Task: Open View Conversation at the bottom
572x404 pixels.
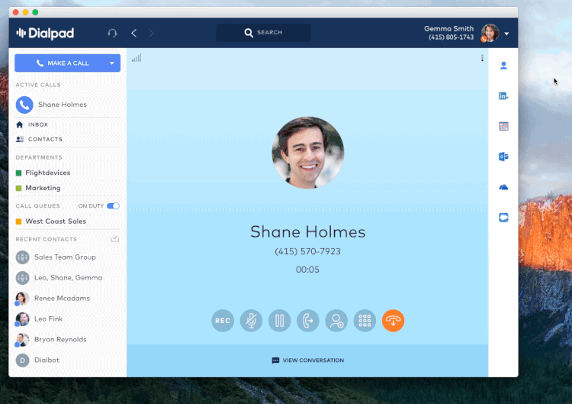Action: (x=308, y=360)
